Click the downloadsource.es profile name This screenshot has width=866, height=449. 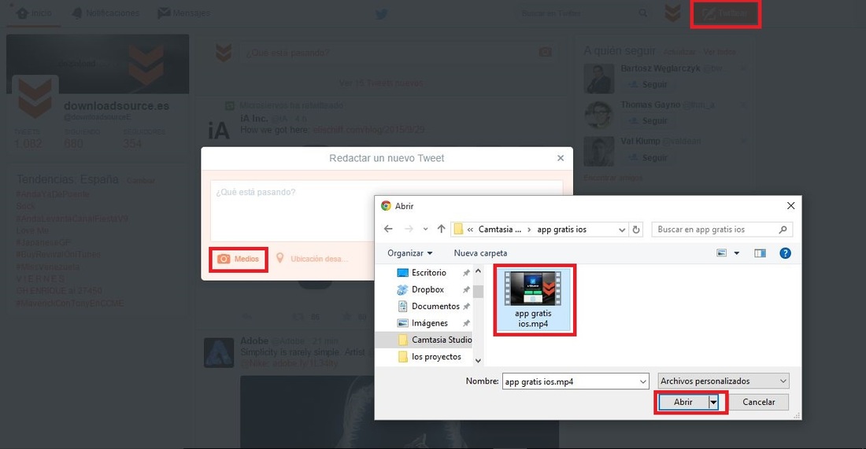pos(117,106)
